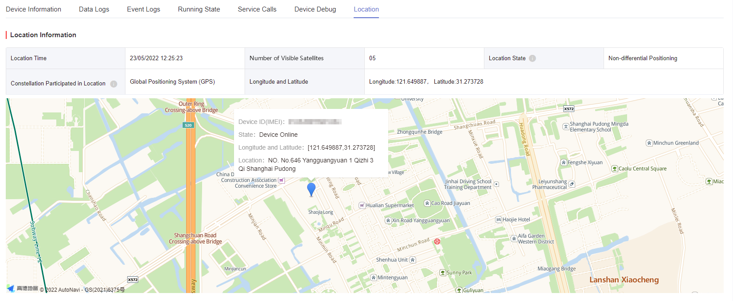
Task: Select the Haojie Hotel icon
Action: point(499,220)
